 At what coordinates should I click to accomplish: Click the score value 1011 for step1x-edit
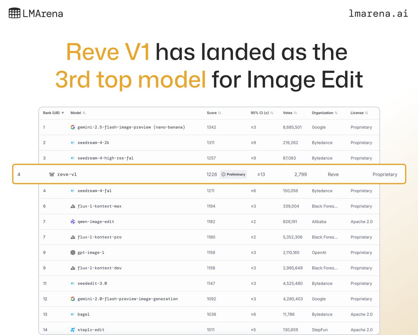click(211, 330)
